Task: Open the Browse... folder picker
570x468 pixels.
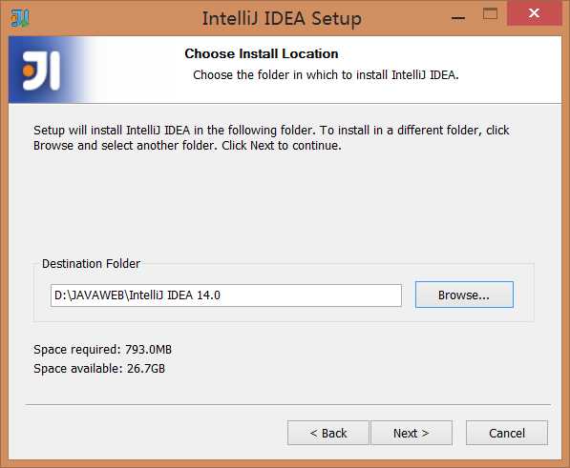Action: pyautogui.click(x=464, y=295)
